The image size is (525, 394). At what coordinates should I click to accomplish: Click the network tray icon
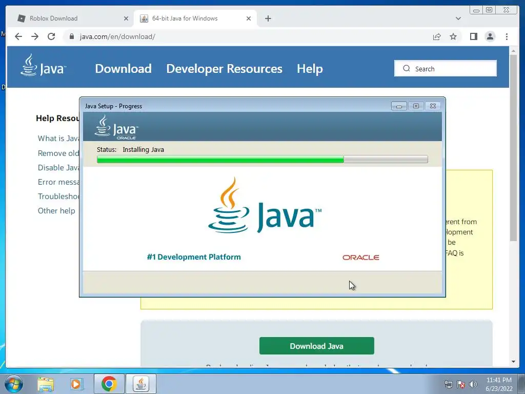click(x=448, y=384)
